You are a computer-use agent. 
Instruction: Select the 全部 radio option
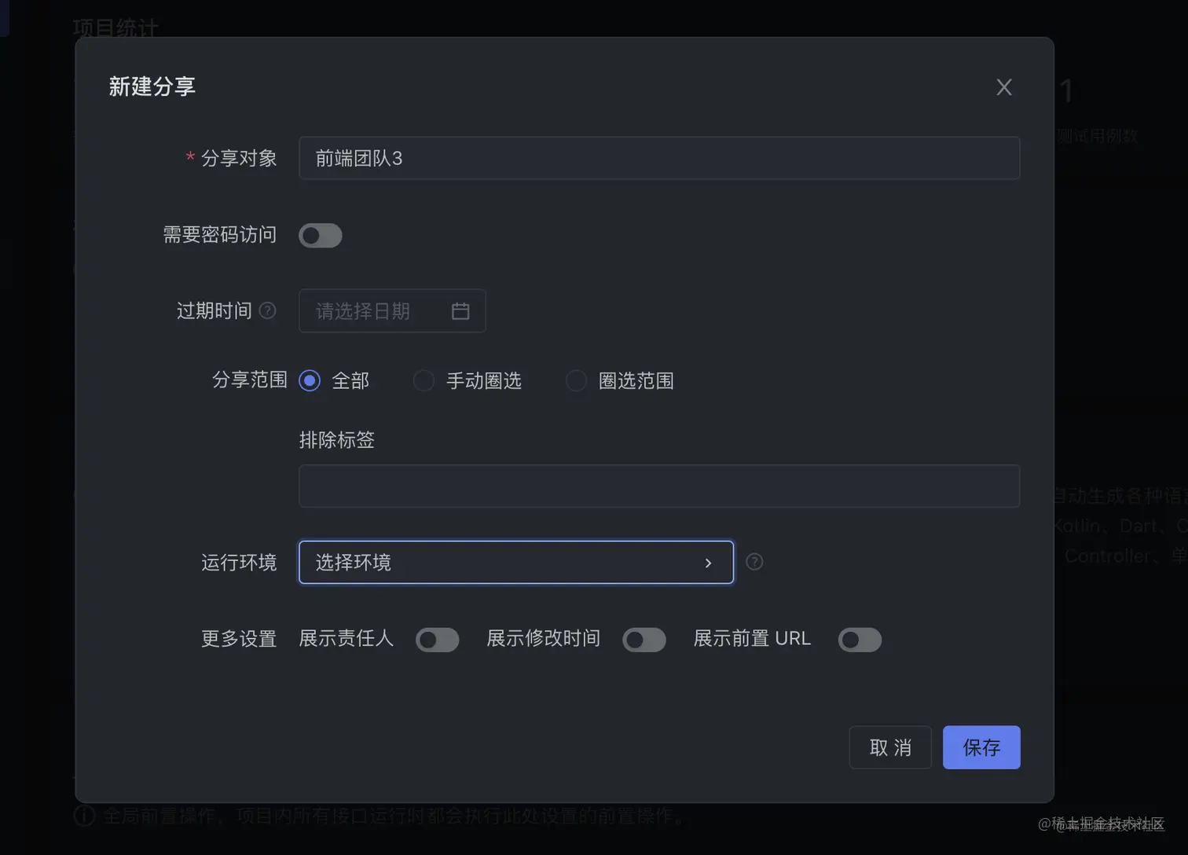(x=310, y=381)
